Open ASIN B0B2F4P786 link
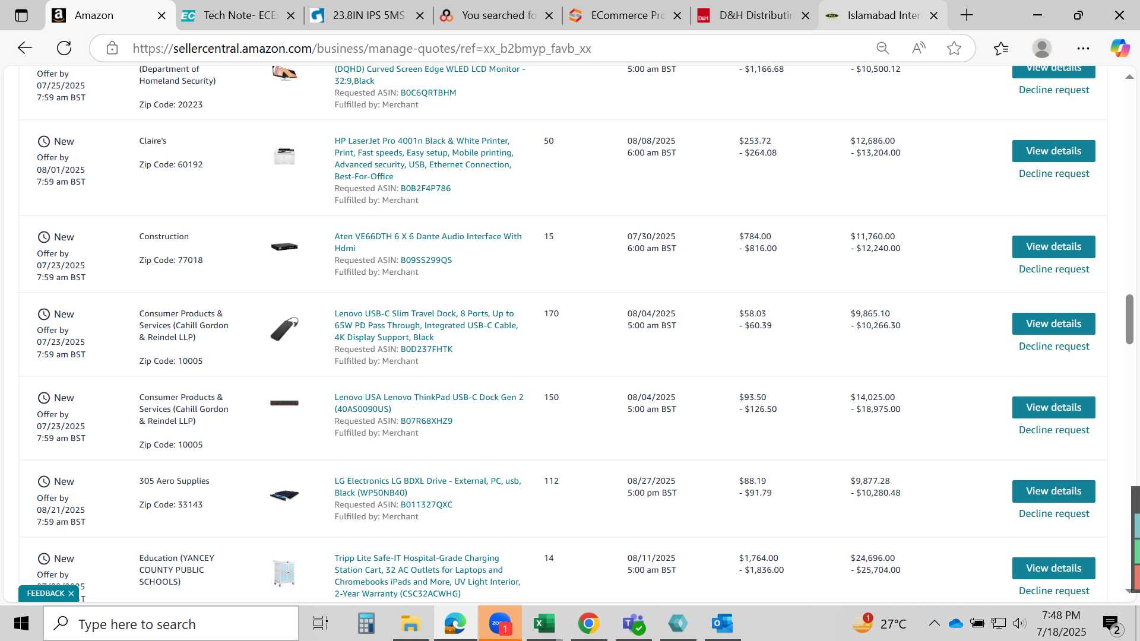 click(426, 188)
